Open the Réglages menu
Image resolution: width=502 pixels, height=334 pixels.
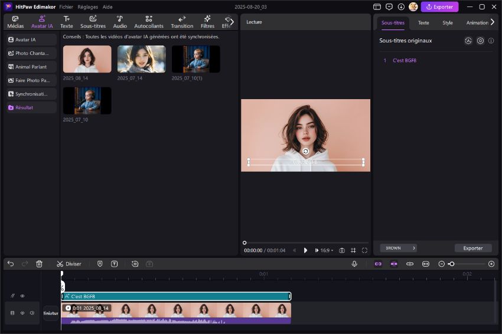[x=87, y=7]
